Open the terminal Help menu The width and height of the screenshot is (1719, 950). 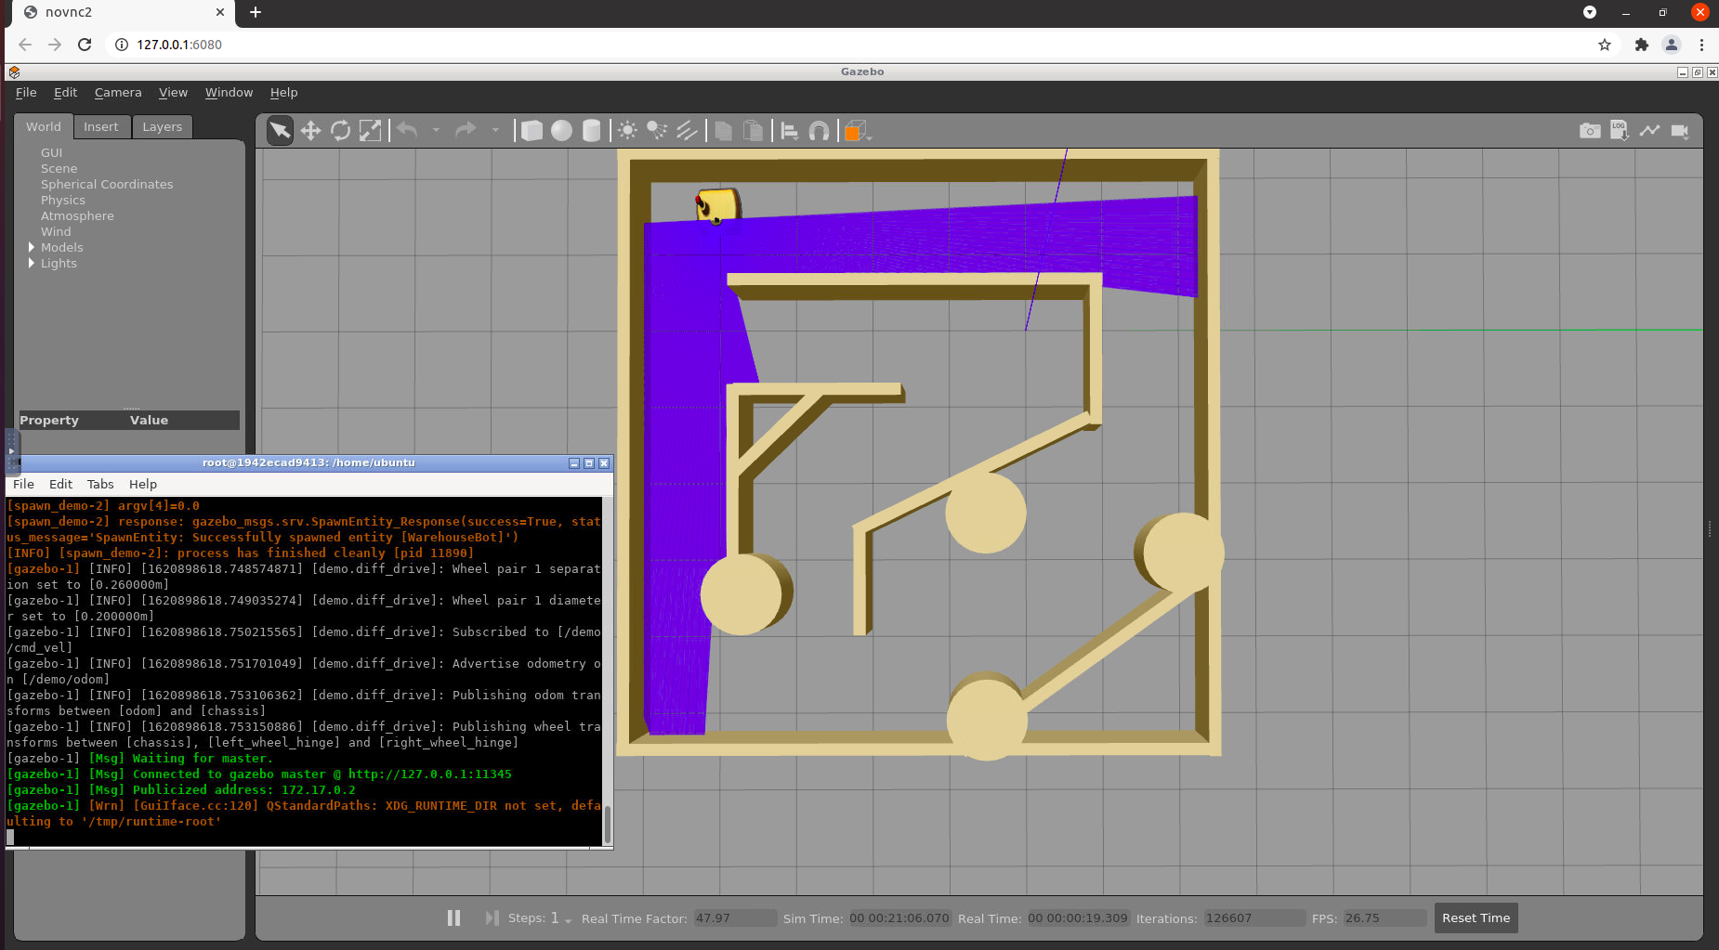point(143,484)
